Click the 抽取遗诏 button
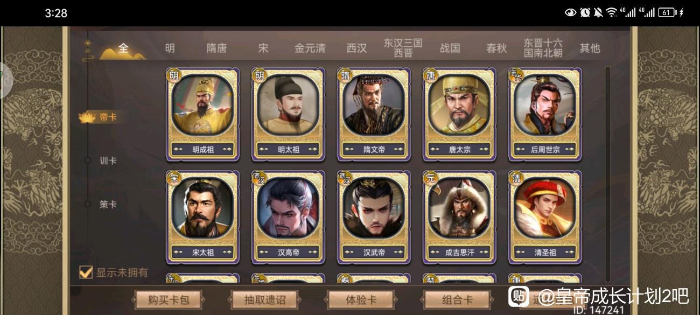700x315 pixels. 265,299
